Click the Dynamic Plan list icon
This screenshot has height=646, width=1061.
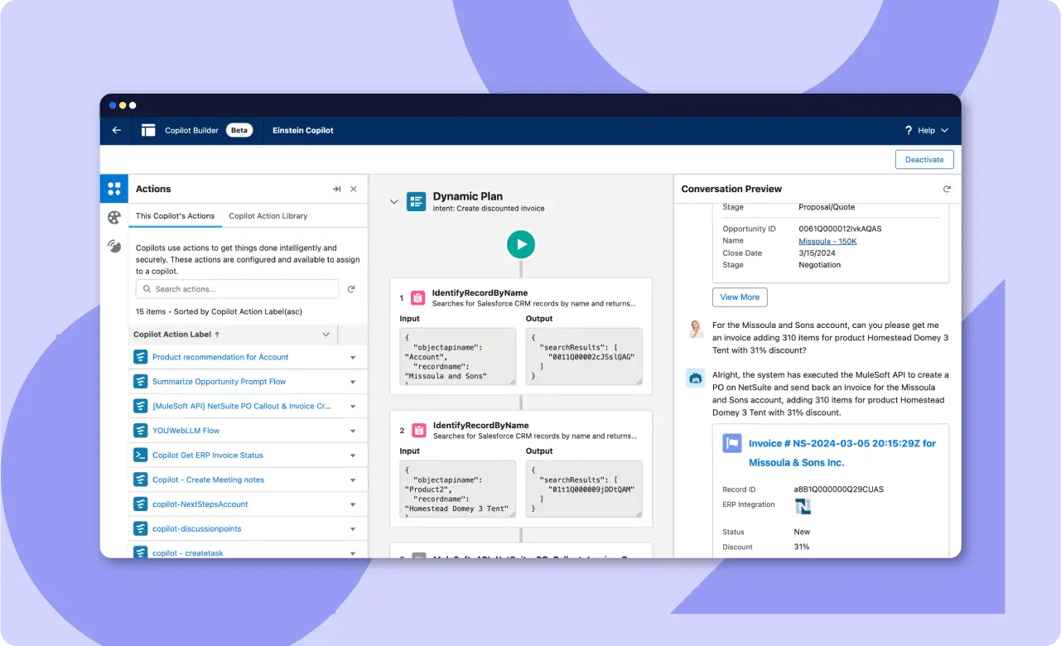417,201
